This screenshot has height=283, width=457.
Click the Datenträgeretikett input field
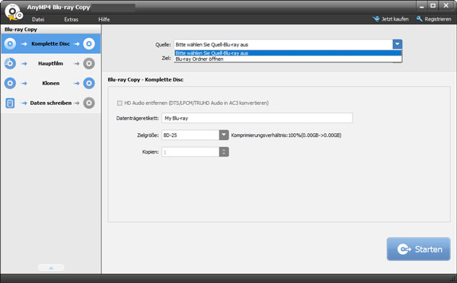tap(257, 118)
